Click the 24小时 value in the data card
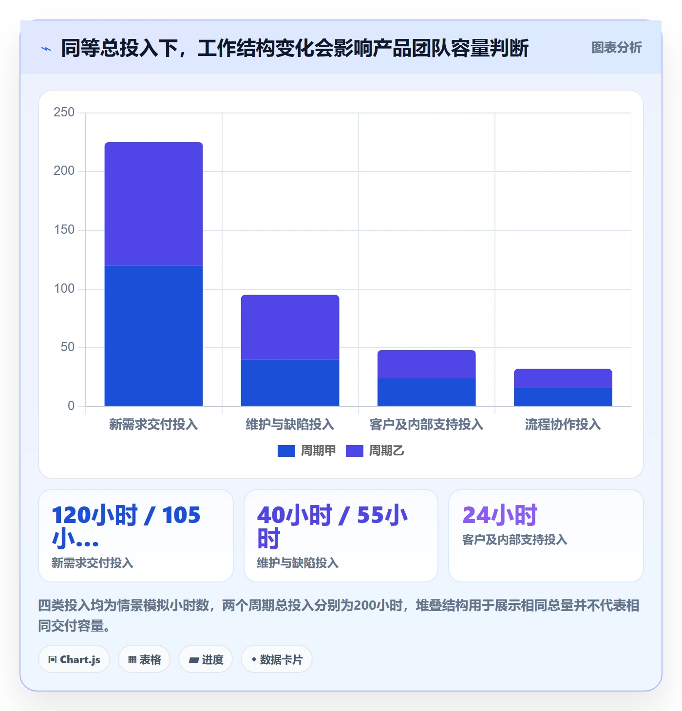Screen dimensions: 682x711 click(x=500, y=515)
